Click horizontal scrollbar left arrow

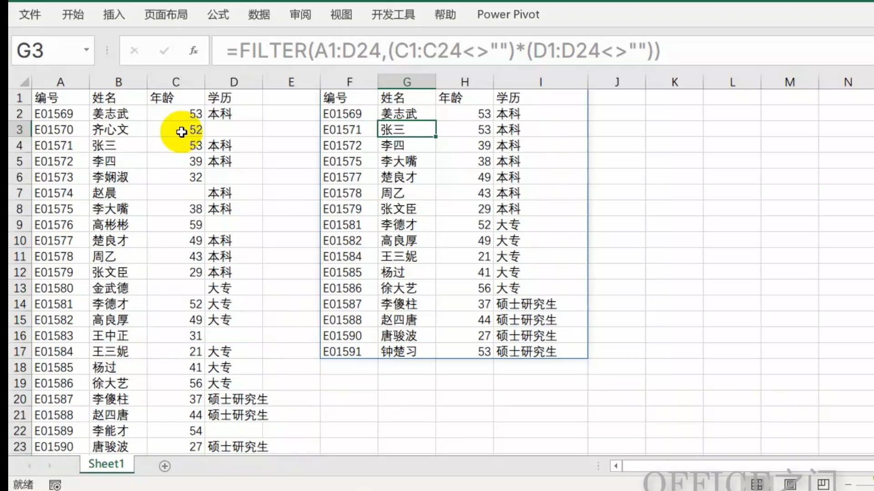[616, 466]
